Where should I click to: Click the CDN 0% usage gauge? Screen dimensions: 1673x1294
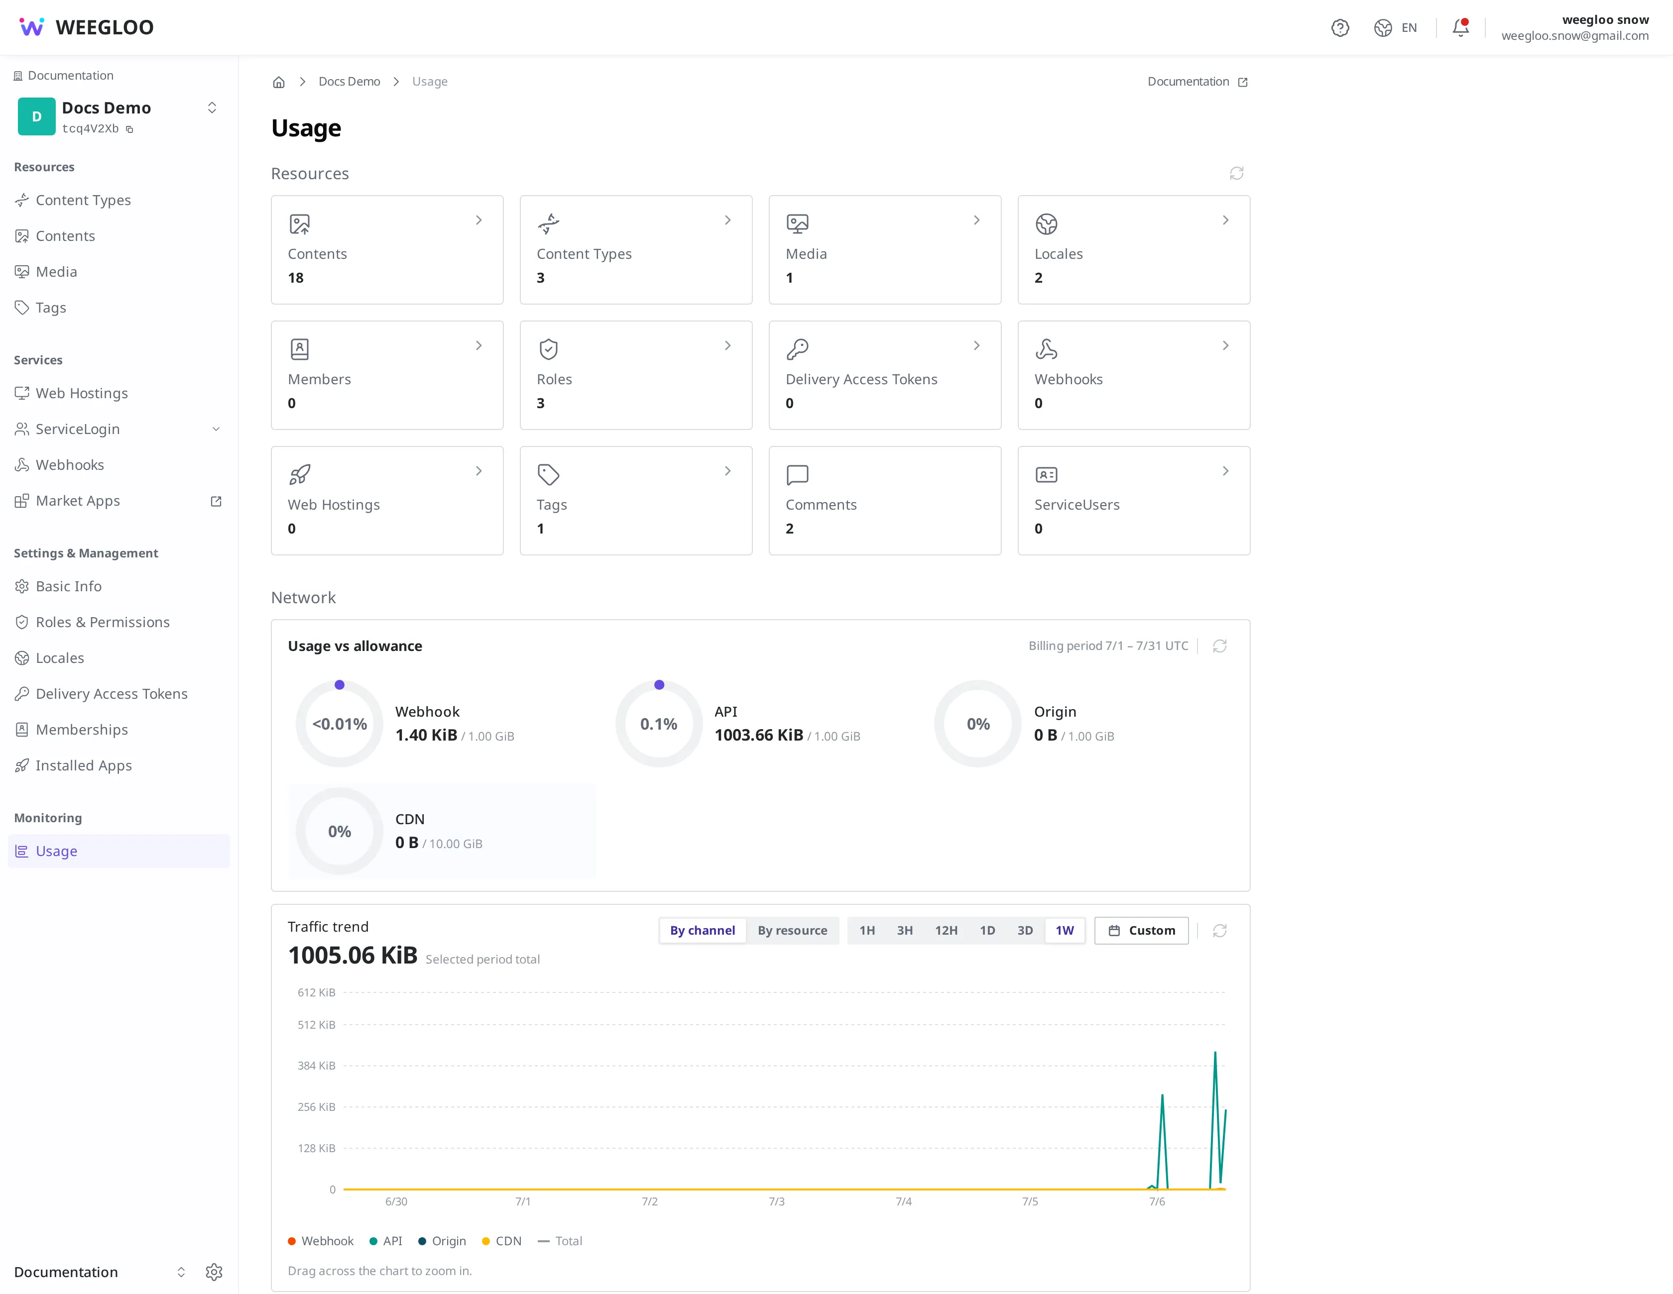click(x=340, y=832)
